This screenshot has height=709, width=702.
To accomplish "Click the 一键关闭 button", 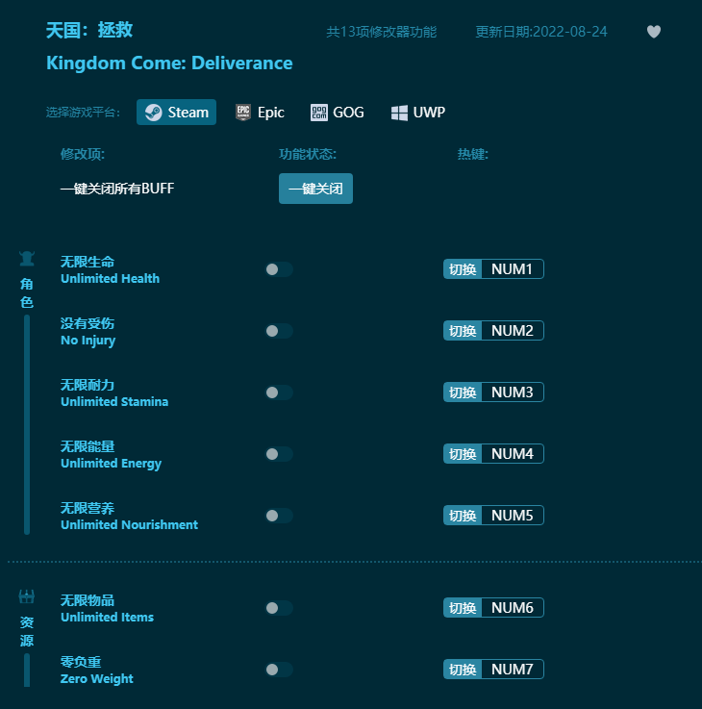I will click(315, 189).
